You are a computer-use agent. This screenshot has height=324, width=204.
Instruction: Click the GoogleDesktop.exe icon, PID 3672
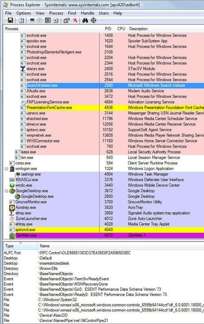12,191
